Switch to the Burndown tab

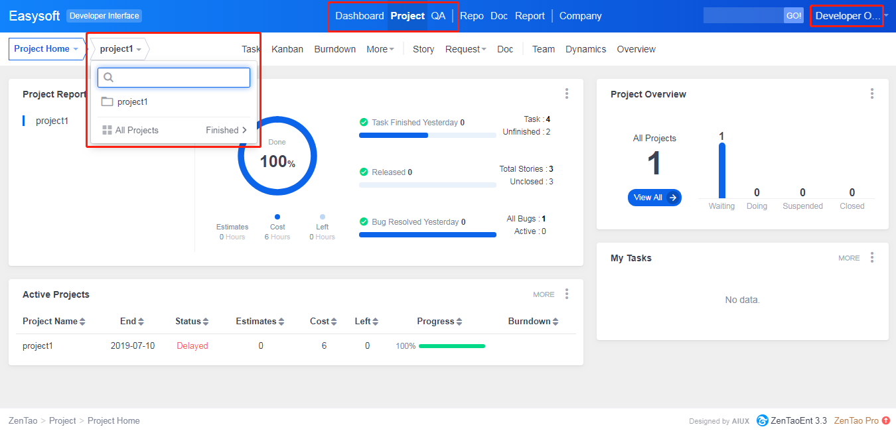click(335, 49)
